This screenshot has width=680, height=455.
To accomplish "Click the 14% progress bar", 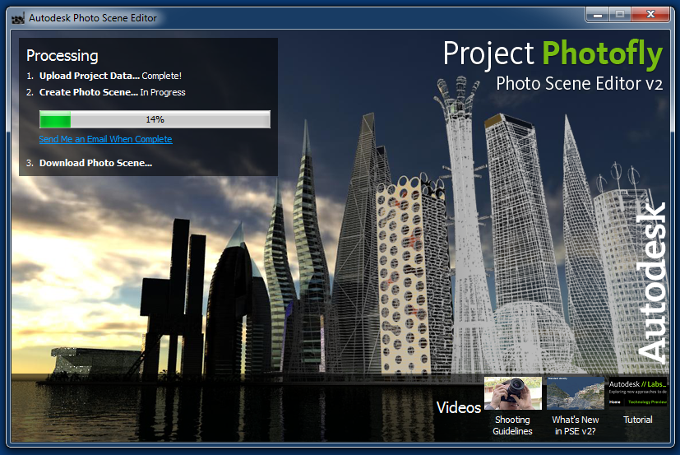I will tap(155, 119).
